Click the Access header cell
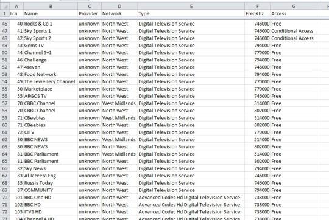This screenshot has width=329, height=220. 294,13
